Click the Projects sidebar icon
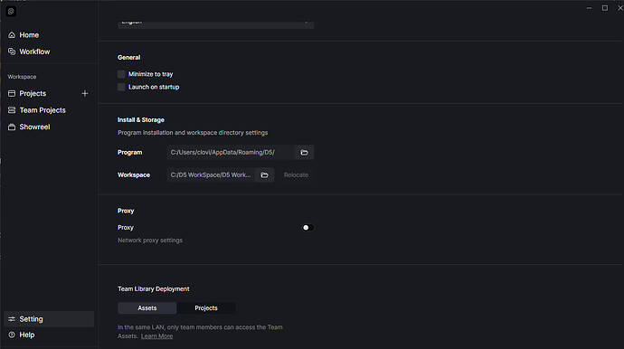Viewport: 624px width, 349px height. [12, 93]
